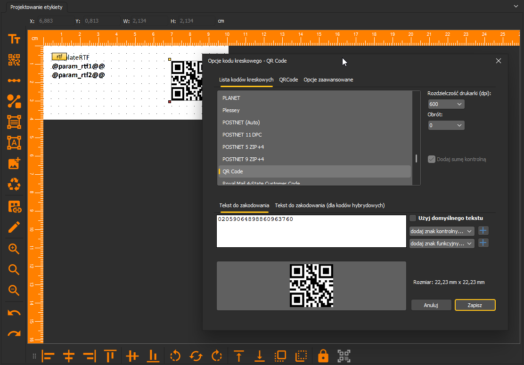Send object to back
524x365 pixels.
click(x=259, y=356)
